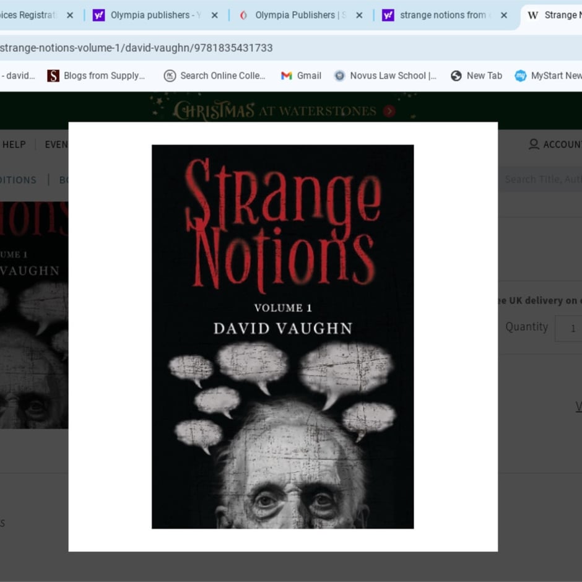The width and height of the screenshot is (582, 582).
Task: Click the red Olympia Publishers favicon
Action: point(243,15)
